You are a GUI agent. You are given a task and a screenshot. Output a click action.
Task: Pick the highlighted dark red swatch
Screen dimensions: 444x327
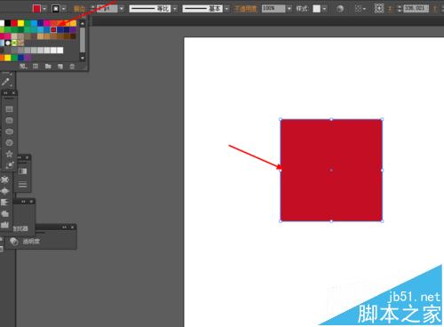coord(53,29)
